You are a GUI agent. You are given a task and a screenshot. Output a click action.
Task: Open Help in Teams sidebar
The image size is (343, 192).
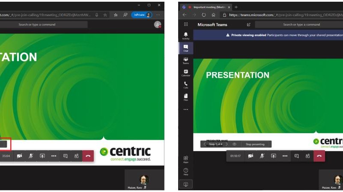coord(186,172)
